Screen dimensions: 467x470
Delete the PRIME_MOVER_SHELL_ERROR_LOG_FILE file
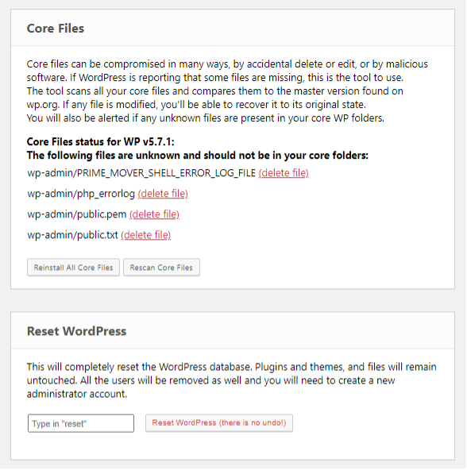pyautogui.click(x=284, y=173)
